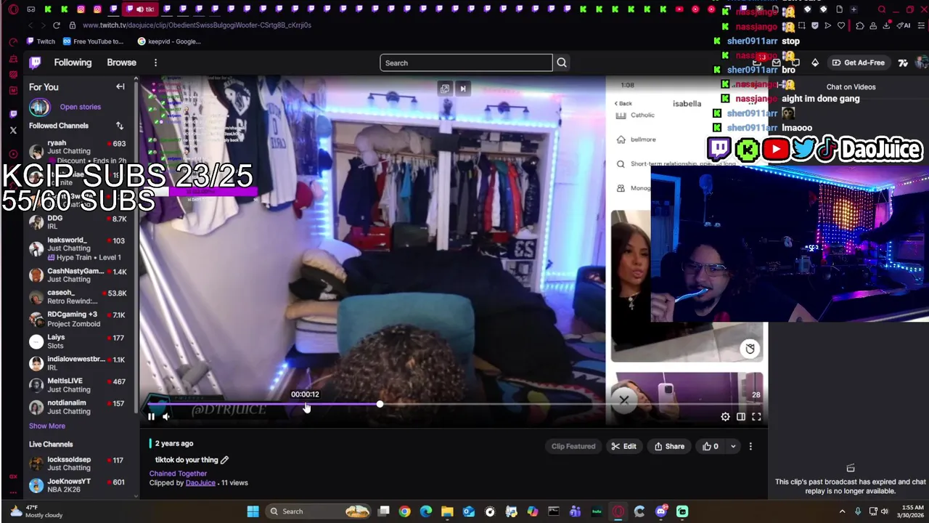Image resolution: width=929 pixels, height=523 pixels.
Task: Mute the clip volume
Action: pyautogui.click(x=166, y=416)
